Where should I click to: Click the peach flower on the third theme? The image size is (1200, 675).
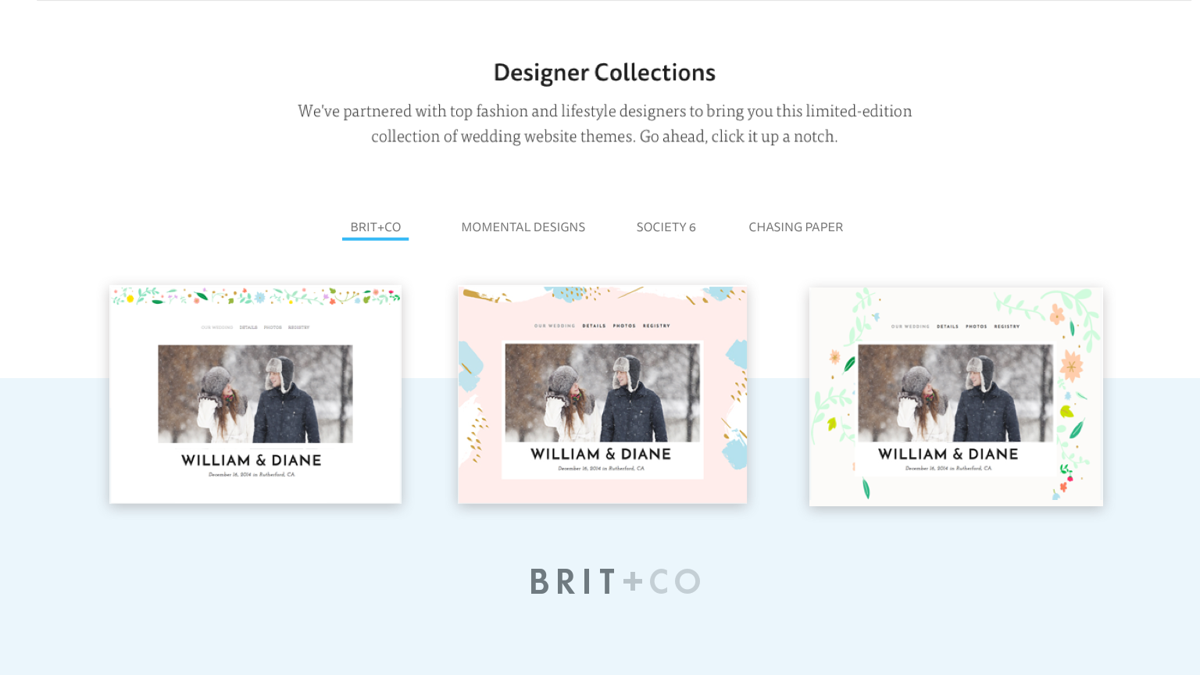(x=1071, y=365)
